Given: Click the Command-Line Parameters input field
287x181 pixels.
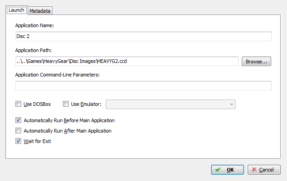Looking at the screenshot, I should [143, 86].
